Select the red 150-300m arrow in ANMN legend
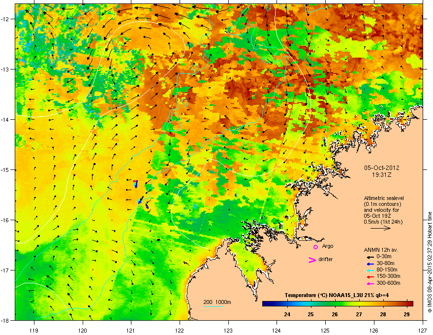This screenshot has width=433, height=335. coord(370,277)
